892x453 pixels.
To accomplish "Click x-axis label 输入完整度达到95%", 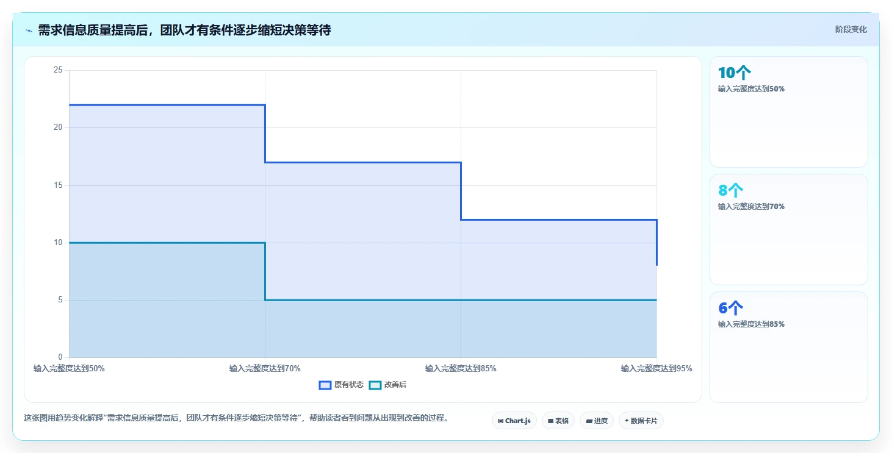I will [x=656, y=368].
